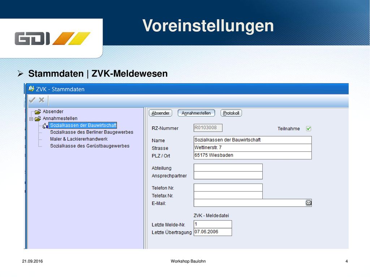Click the Letzte Übertragung label
Screen dimensions: 370x277
172,232
